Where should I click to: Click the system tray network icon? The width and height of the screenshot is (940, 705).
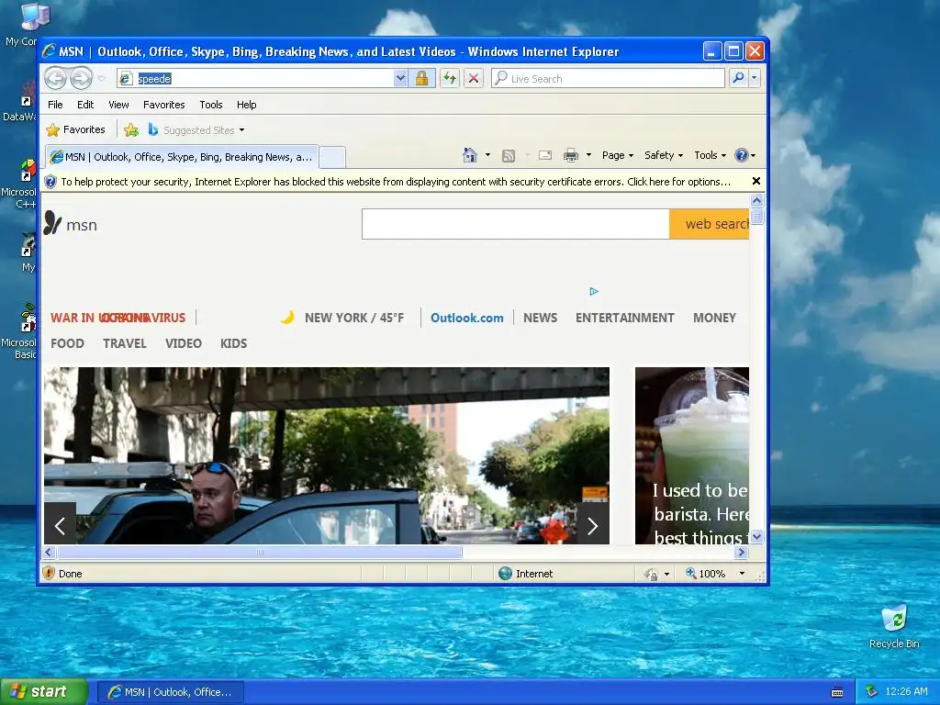point(872,692)
